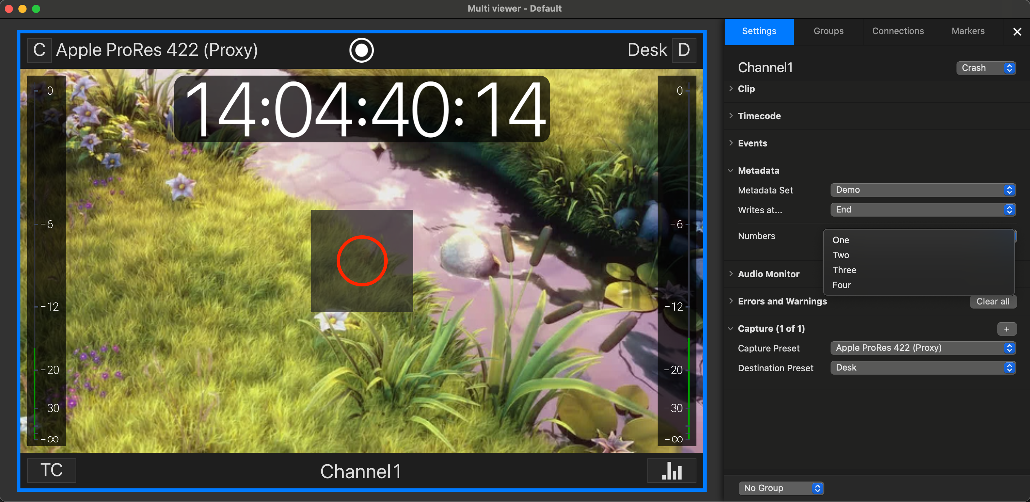Screen dimensions: 1030x502
Task: Click the Channel1 heading in settings panel
Action: [765, 67]
